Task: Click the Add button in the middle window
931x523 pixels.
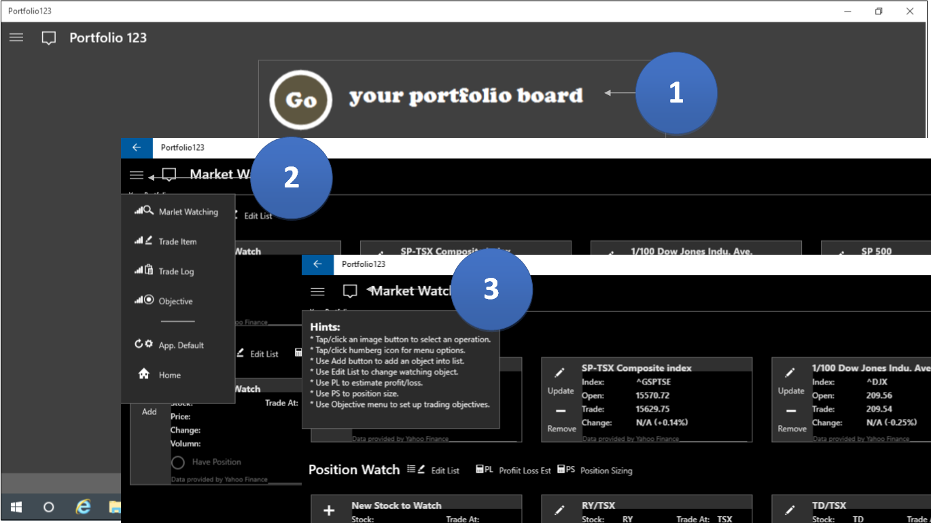Action: click(x=150, y=412)
